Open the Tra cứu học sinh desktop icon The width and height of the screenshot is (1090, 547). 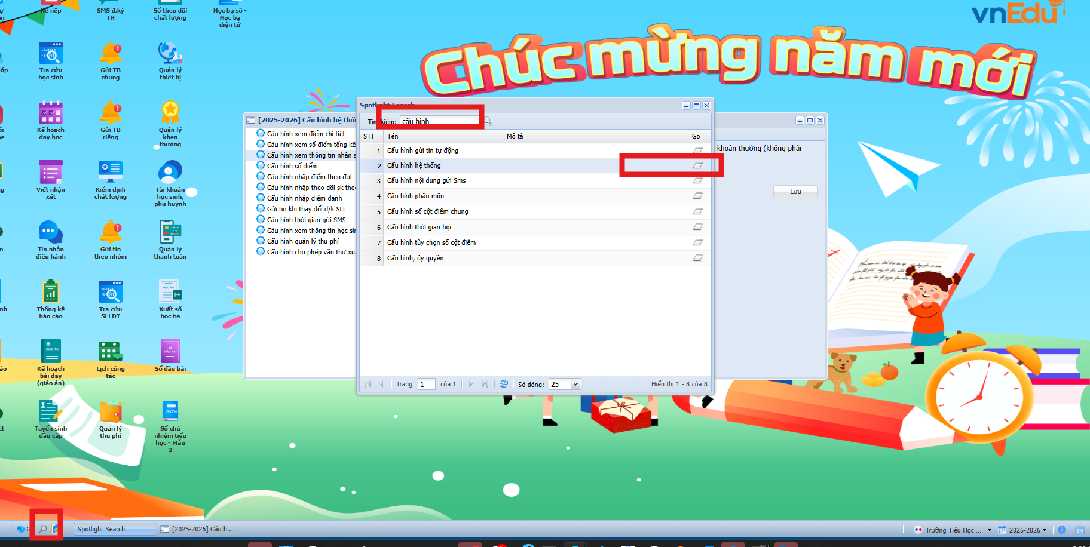[x=51, y=61]
